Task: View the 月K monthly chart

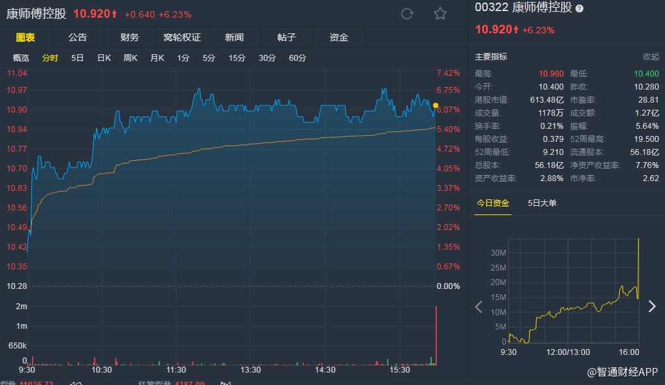Action: coord(157,58)
